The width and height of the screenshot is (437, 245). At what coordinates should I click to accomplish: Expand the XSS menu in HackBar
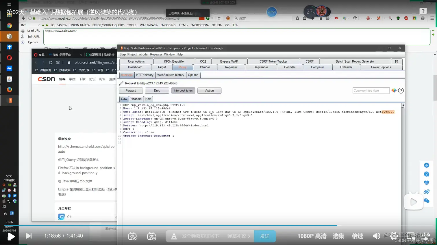(227, 25)
